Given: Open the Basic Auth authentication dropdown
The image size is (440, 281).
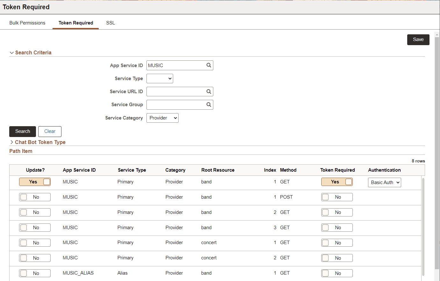Looking at the screenshot, I should [385, 182].
